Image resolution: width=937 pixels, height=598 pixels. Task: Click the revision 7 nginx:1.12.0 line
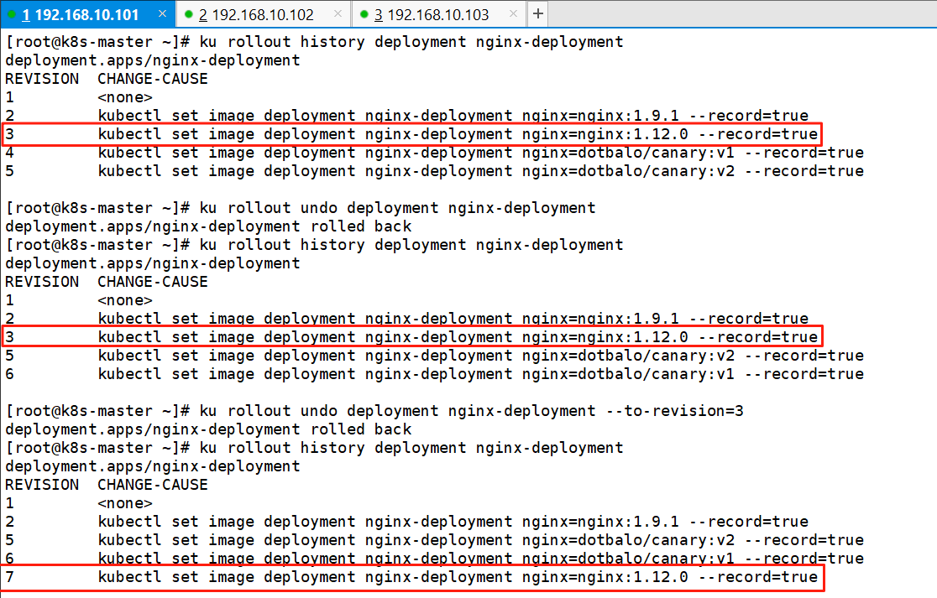click(x=411, y=577)
